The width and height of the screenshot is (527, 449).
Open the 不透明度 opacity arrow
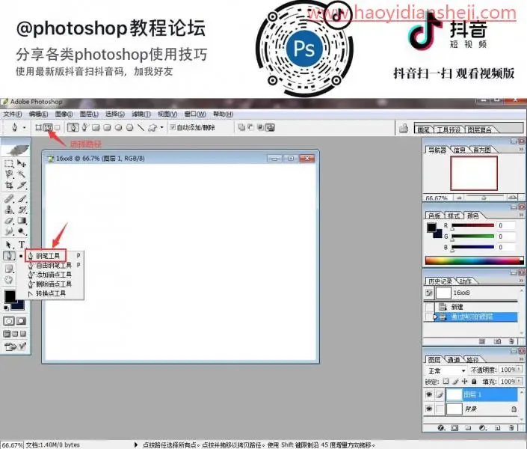[519, 370]
